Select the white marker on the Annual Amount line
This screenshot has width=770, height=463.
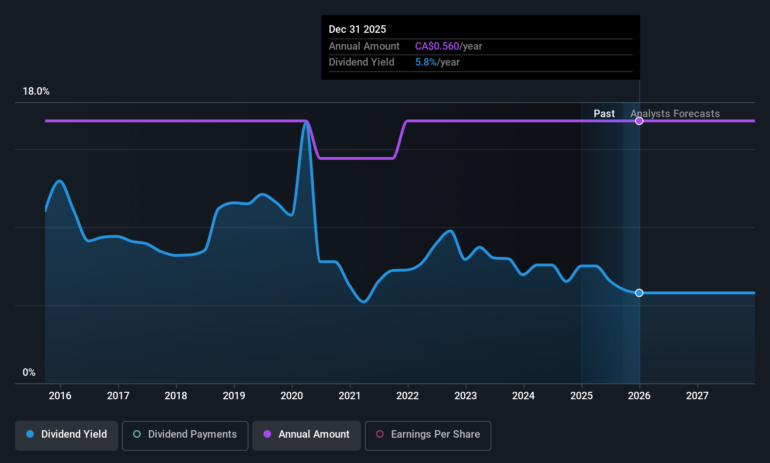(639, 120)
